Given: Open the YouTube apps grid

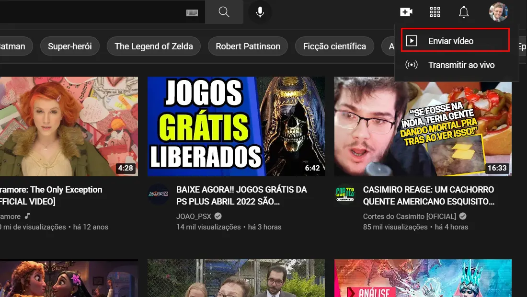Looking at the screenshot, I should click(435, 12).
